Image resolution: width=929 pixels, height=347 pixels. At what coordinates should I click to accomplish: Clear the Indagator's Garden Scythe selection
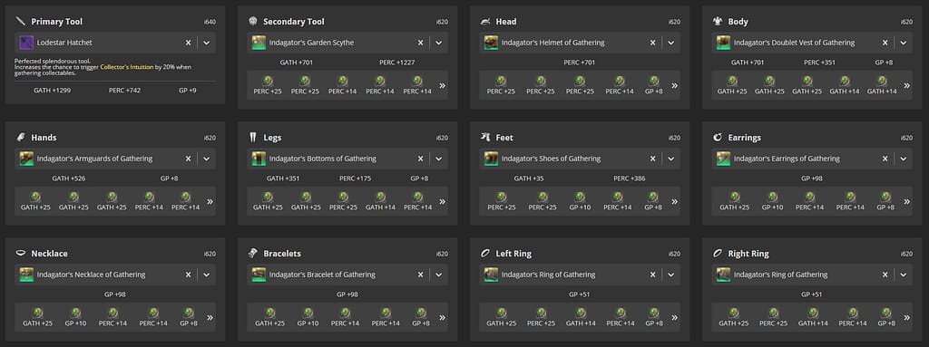click(x=420, y=43)
